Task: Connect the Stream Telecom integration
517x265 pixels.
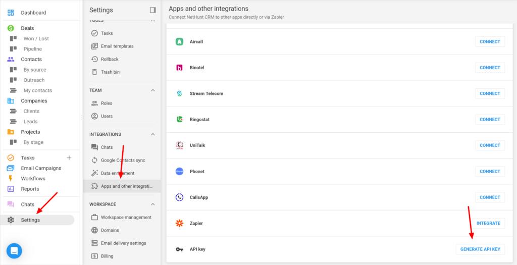Action: click(x=490, y=93)
